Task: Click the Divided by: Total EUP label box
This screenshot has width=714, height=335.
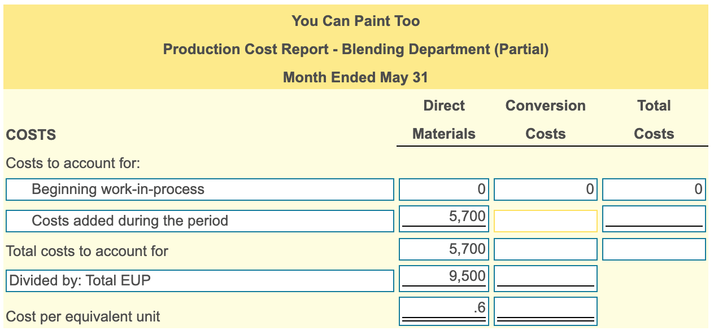Action: (x=199, y=280)
